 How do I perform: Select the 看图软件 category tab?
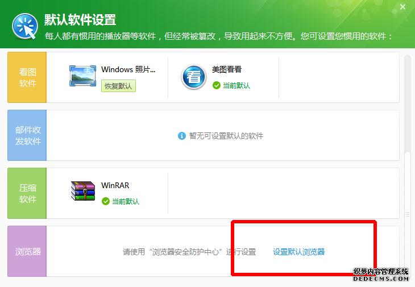point(27,77)
